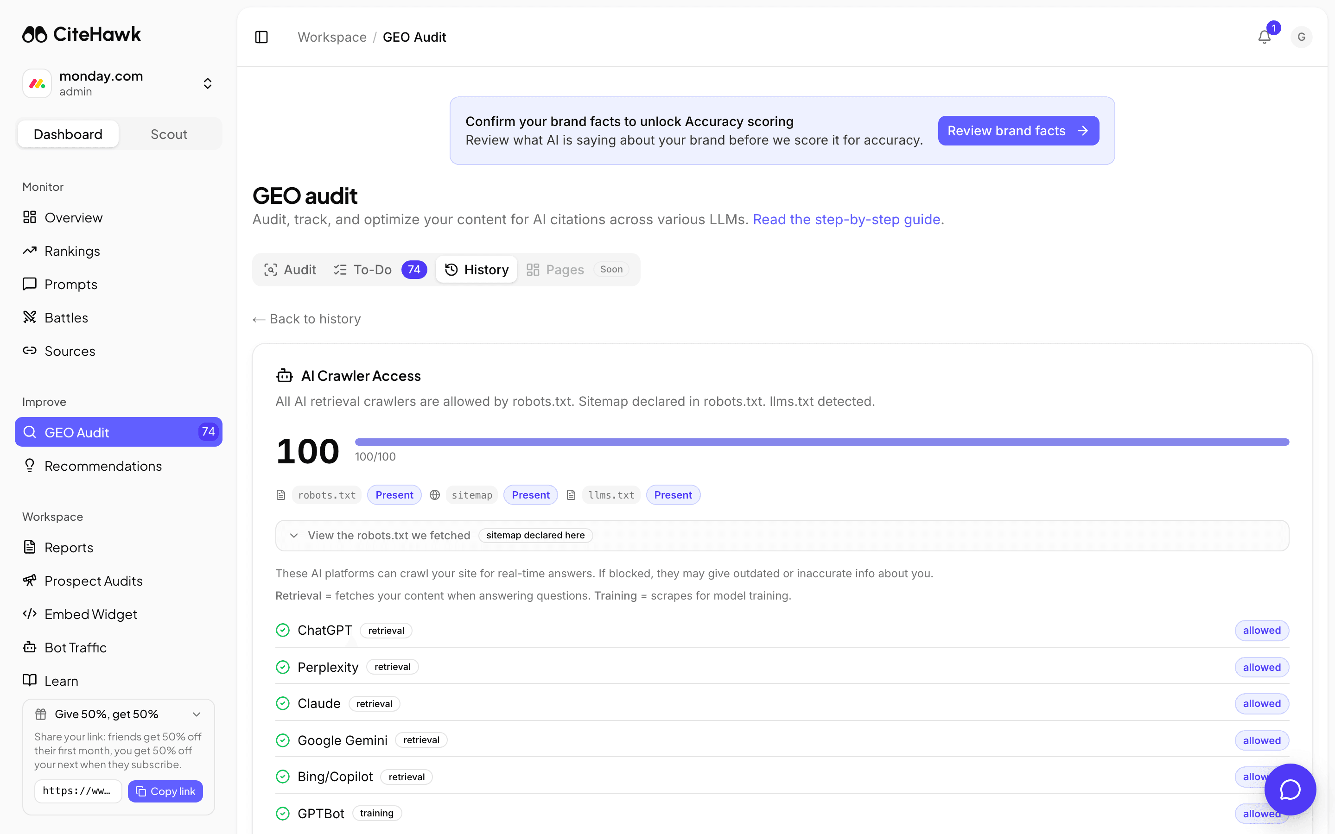Open Embed Widget page
The height and width of the screenshot is (834, 1335).
119,614
